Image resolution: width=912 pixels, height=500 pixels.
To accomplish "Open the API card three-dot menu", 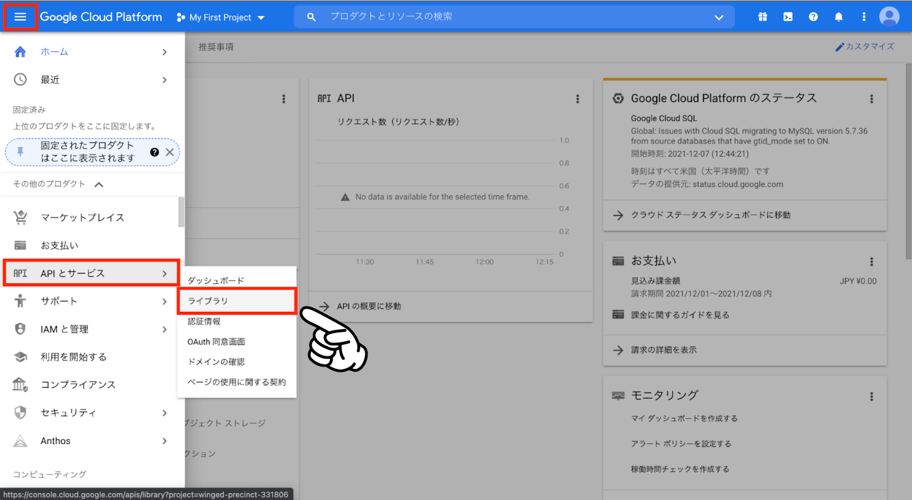I will pyautogui.click(x=577, y=99).
